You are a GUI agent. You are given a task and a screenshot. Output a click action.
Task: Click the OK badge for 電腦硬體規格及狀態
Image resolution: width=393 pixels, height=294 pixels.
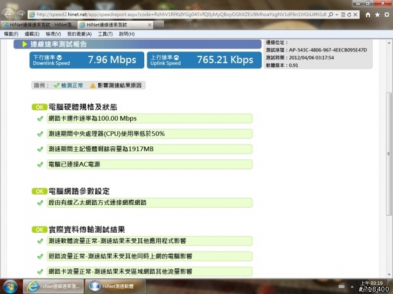[39, 107]
